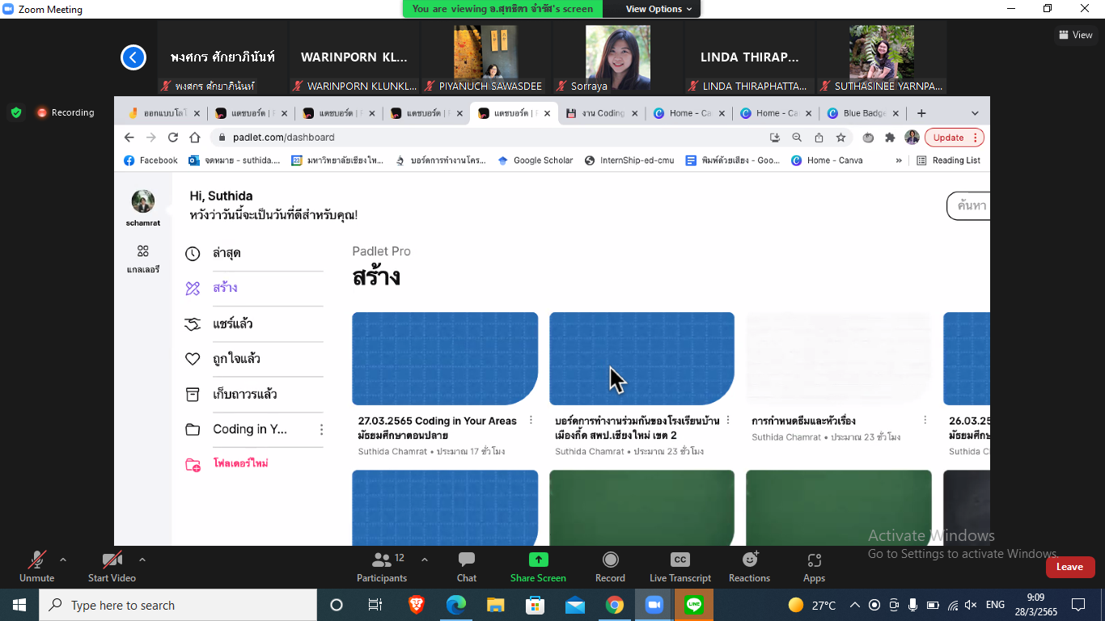This screenshot has height=621, width=1105.
Task: Open the บอร์ดการทำงานร่วมกัน padlet thumbnail
Action: (641, 358)
